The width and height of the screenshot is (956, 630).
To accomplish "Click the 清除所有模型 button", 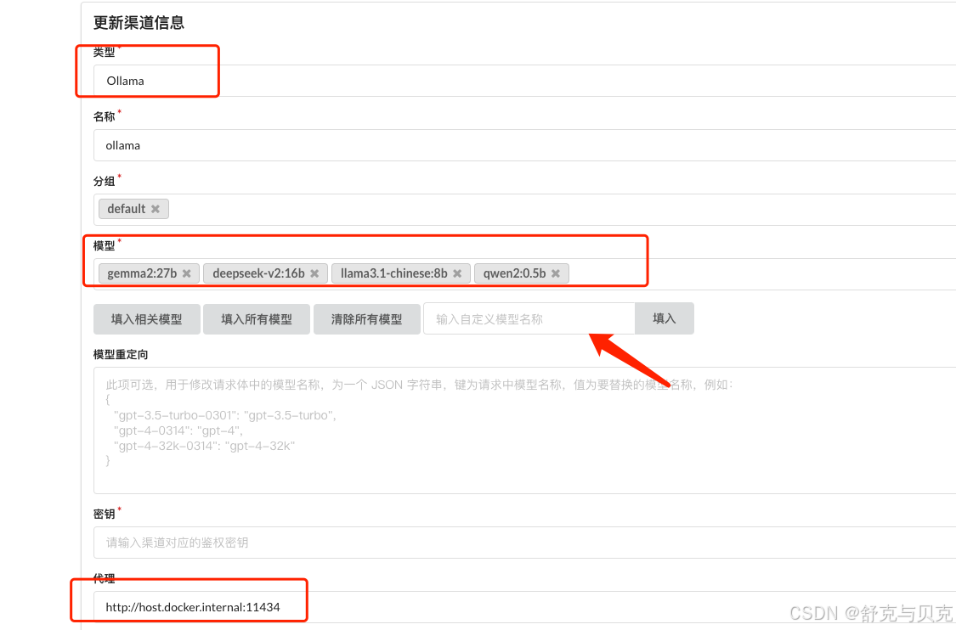I will pyautogui.click(x=366, y=318).
